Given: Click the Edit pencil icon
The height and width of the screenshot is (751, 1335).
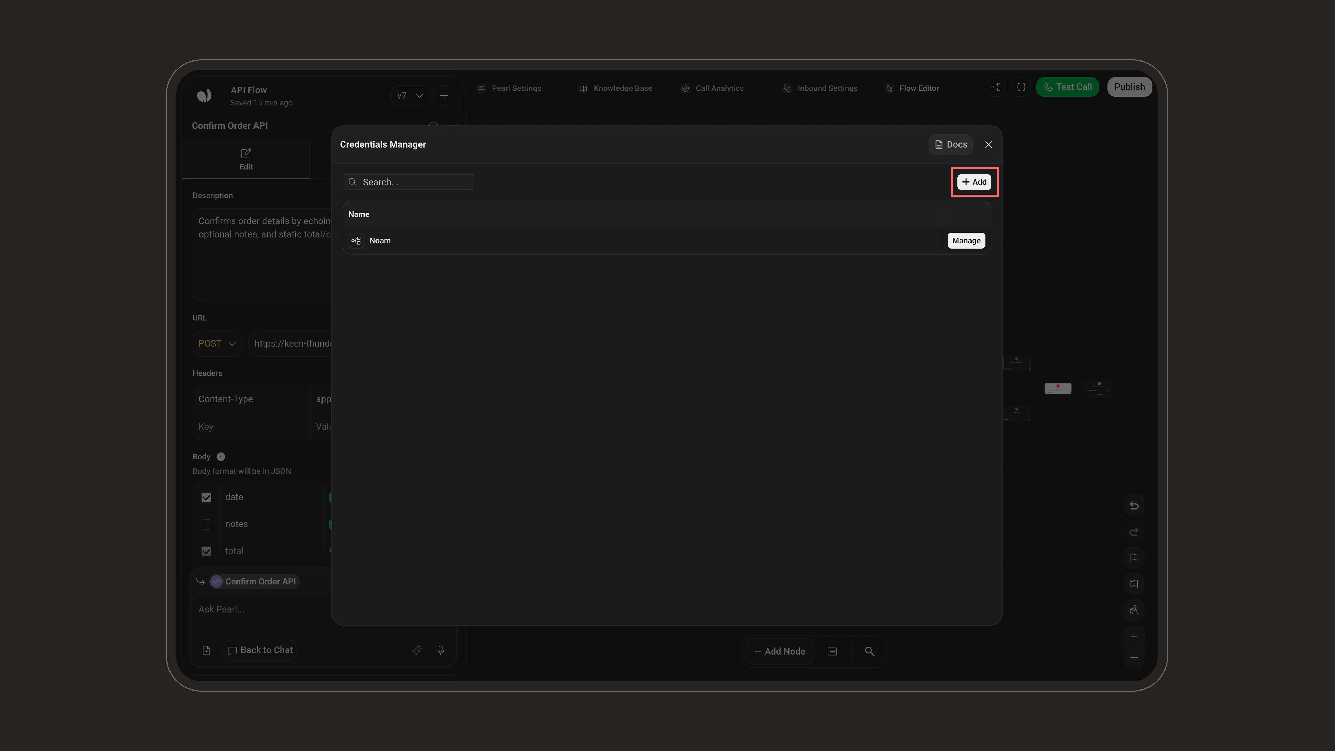Looking at the screenshot, I should click(x=246, y=153).
